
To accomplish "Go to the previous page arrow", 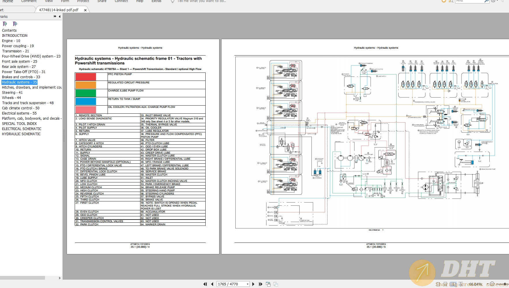I will click(212, 284).
